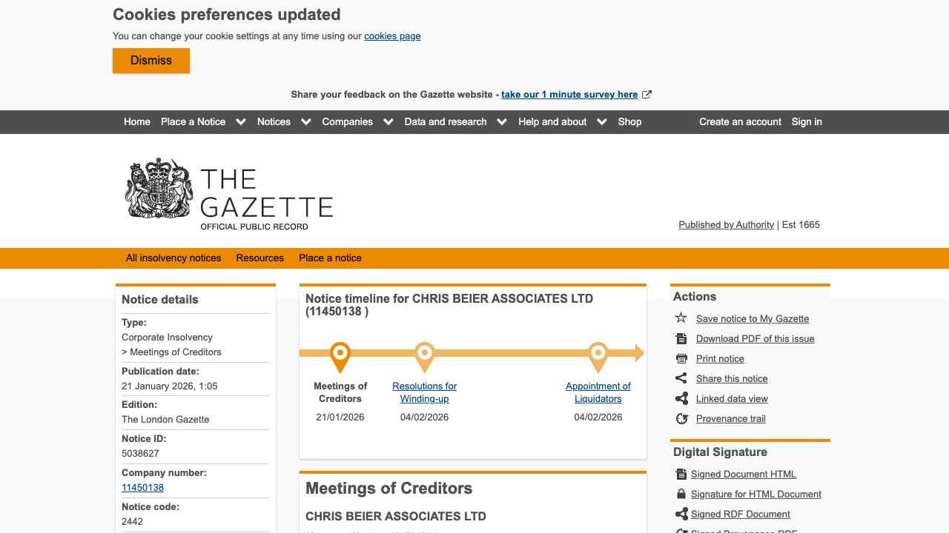
Task: Click the Appointment of Liquidators timeline pin
Action: (598, 356)
